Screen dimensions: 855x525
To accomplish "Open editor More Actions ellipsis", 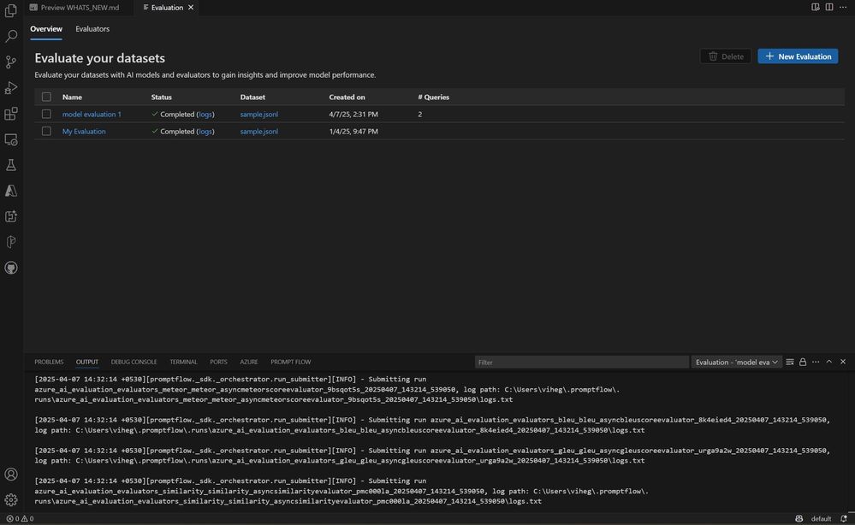I will [x=842, y=7].
